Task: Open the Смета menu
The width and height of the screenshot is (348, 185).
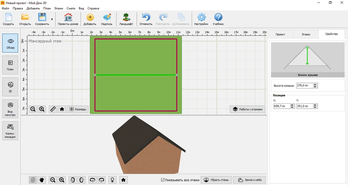Action: (x=71, y=8)
